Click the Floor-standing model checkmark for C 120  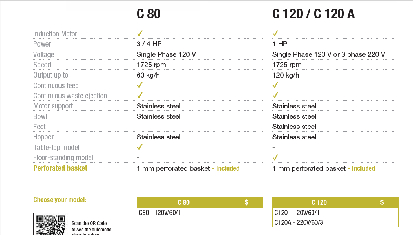tap(275, 157)
